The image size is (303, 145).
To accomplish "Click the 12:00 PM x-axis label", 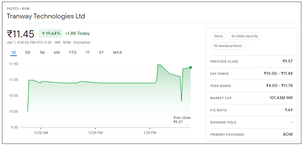I will coord(95,133).
